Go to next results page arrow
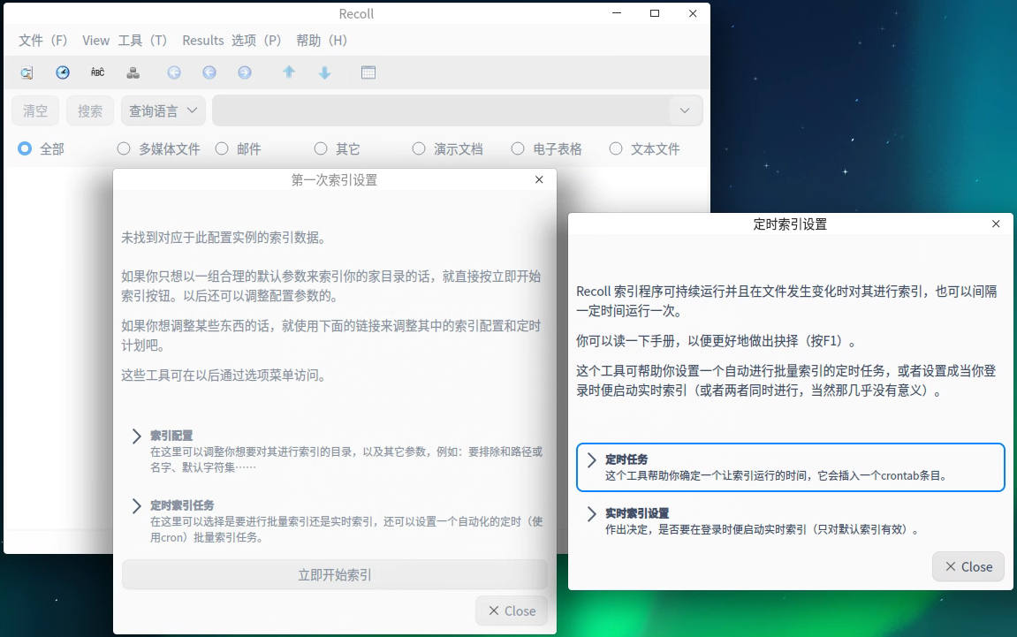1017x637 pixels. (x=245, y=72)
